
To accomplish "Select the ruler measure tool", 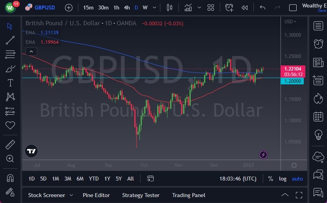I will coord(10,145).
